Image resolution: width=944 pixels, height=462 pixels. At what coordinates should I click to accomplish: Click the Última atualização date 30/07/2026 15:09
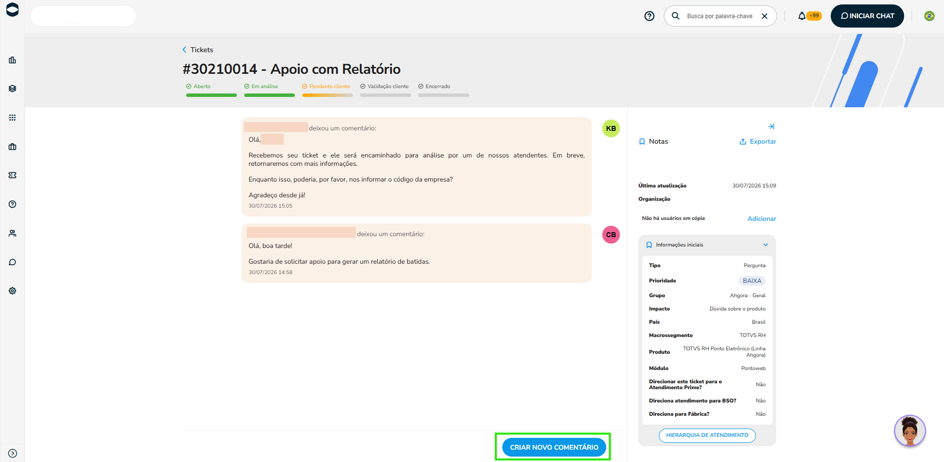754,186
